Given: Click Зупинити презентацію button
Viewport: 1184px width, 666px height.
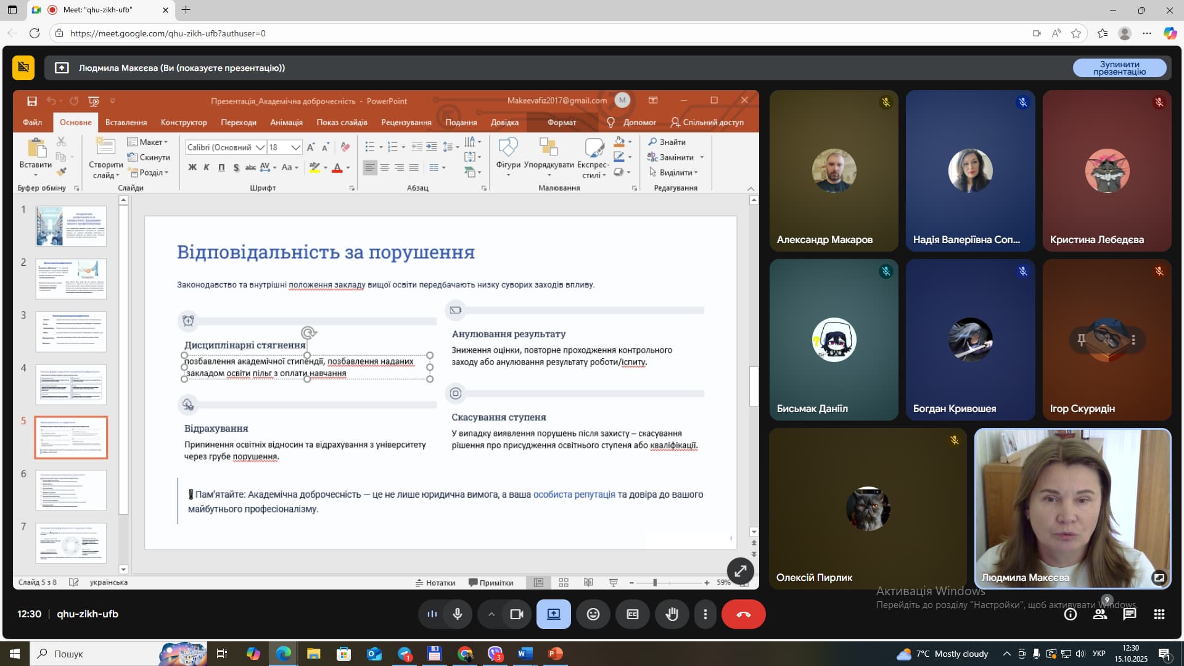Looking at the screenshot, I should click(1119, 68).
